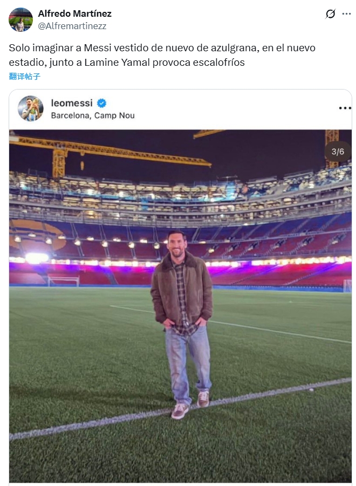Image resolution: width=356 pixels, height=486 pixels.
Task: Click Messi's face in the photo
Action: tap(175, 245)
